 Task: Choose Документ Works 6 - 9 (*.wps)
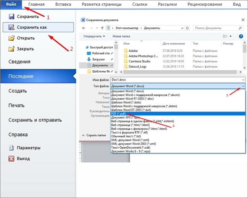point(178,151)
